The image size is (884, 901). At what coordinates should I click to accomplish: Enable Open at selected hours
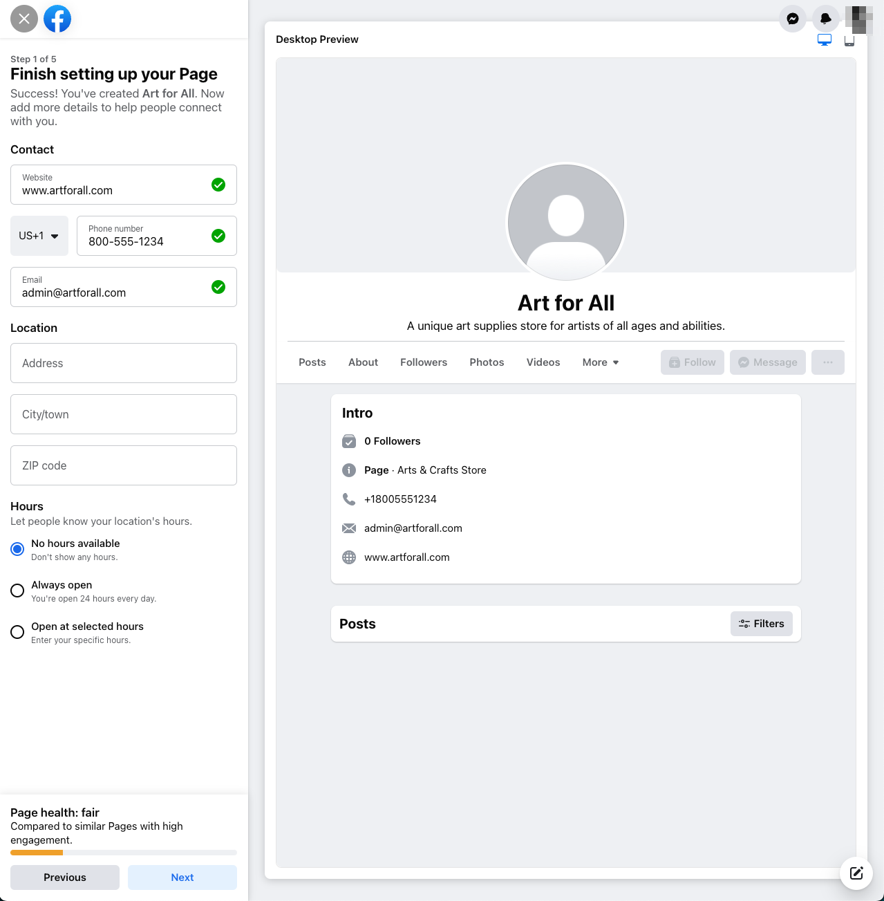point(17,631)
